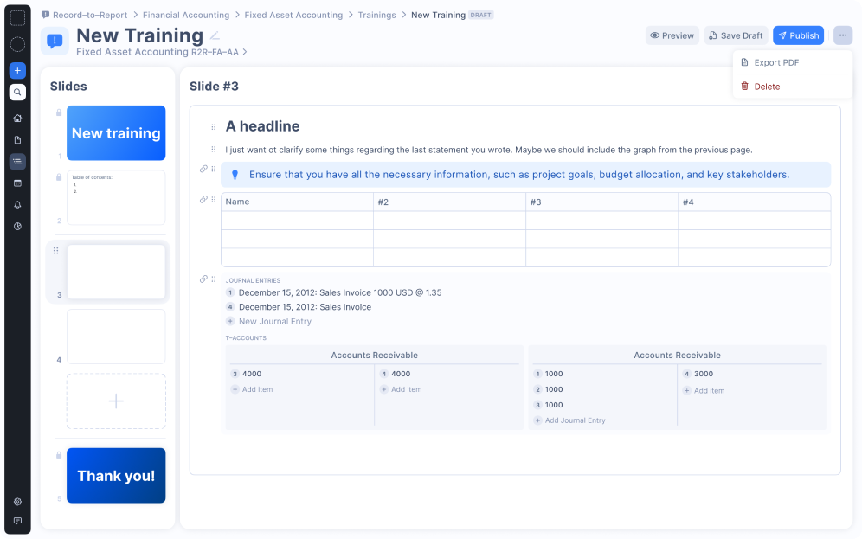Expand the breadcrumb chevron after Trainings

pyautogui.click(x=406, y=15)
